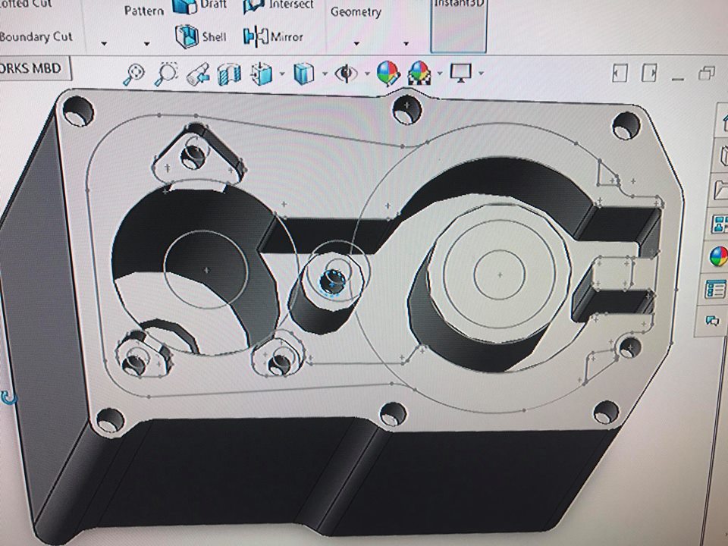Toggle Hide/Show Items eye icon
Screen dimensions: 728x546
pyautogui.click(x=347, y=74)
